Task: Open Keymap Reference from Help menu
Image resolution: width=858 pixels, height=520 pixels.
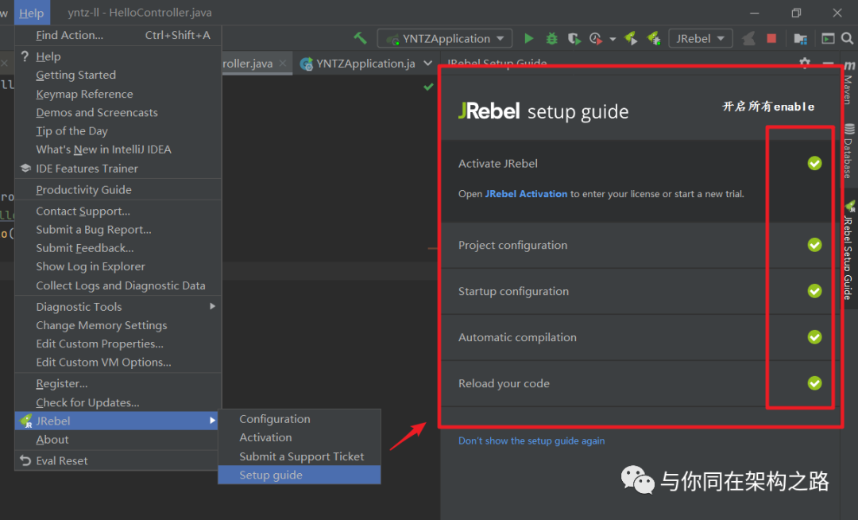Action: (x=118, y=94)
